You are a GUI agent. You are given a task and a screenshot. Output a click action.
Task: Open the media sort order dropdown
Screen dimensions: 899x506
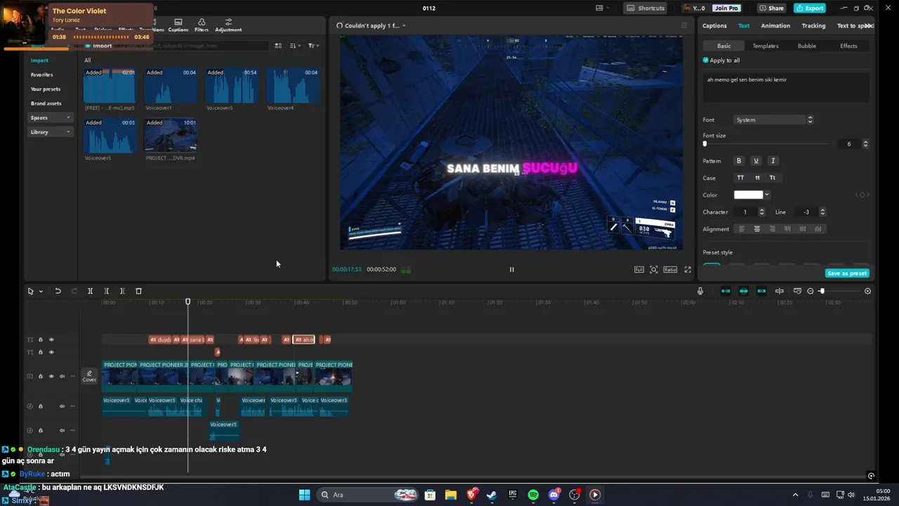(295, 46)
